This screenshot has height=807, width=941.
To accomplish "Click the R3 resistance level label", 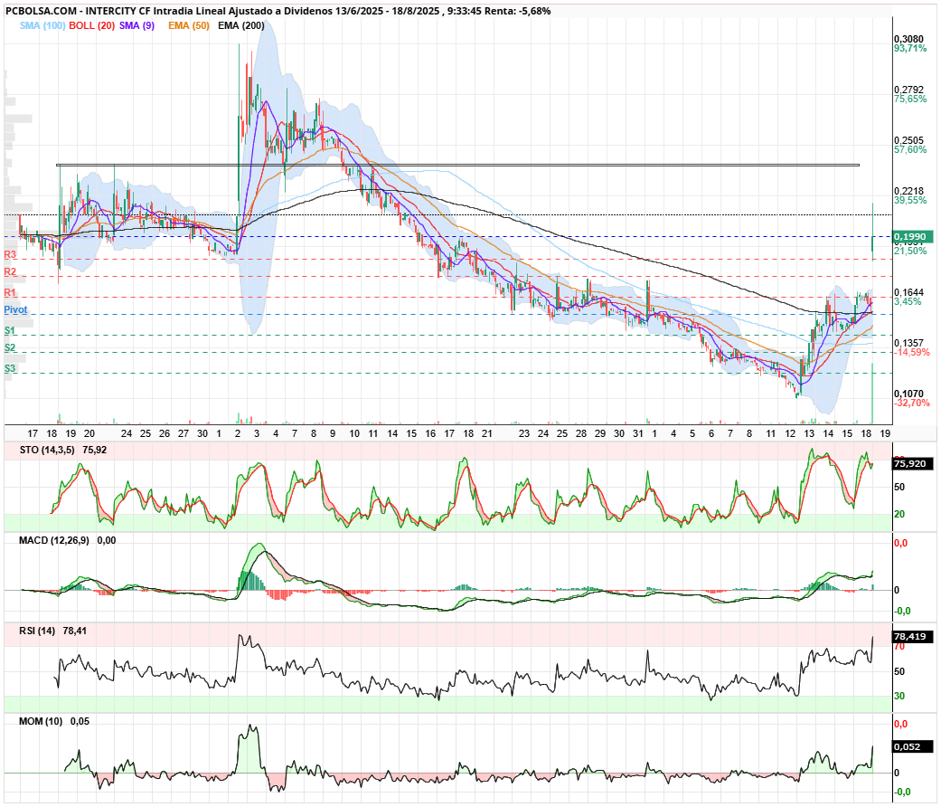I will (10, 254).
